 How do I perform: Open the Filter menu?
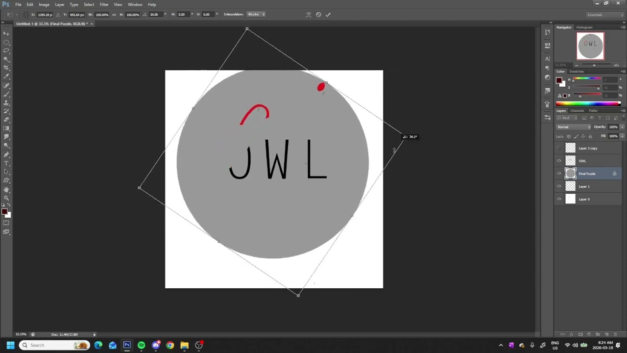tap(104, 4)
